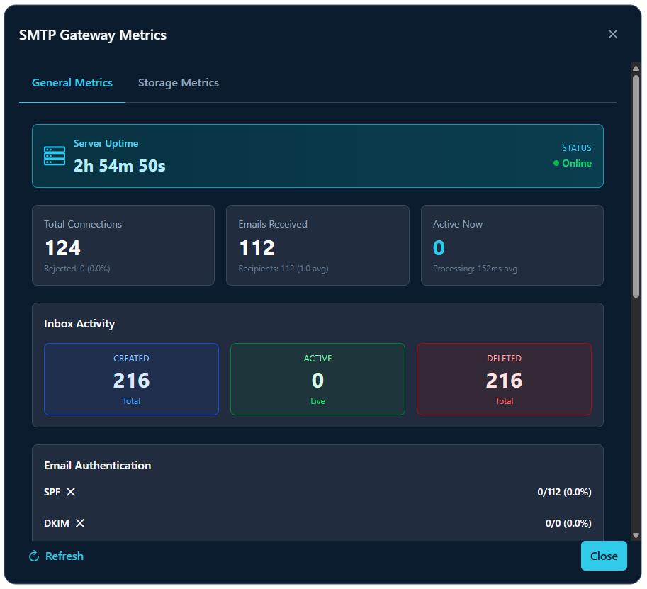Click the vertical scrollbar thumb
The height and width of the screenshot is (589, 647).
pyautogui.click(x=636, y=184)
